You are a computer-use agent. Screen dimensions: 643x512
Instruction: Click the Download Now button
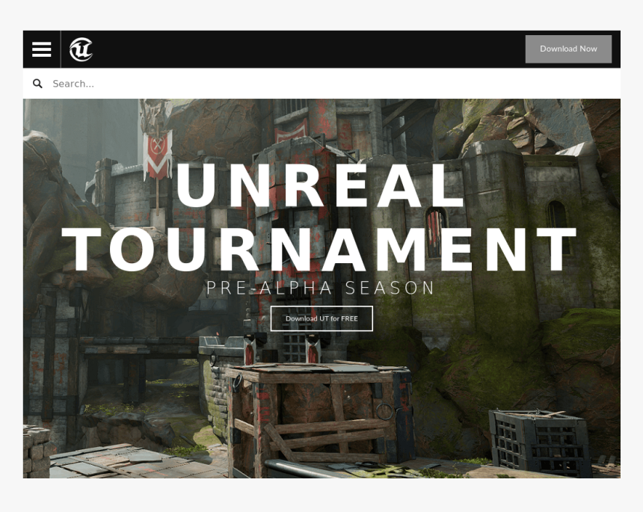tap(568, 49)
